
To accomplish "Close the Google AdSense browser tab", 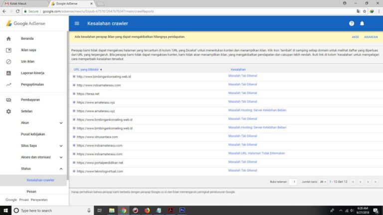I will 91,3.
